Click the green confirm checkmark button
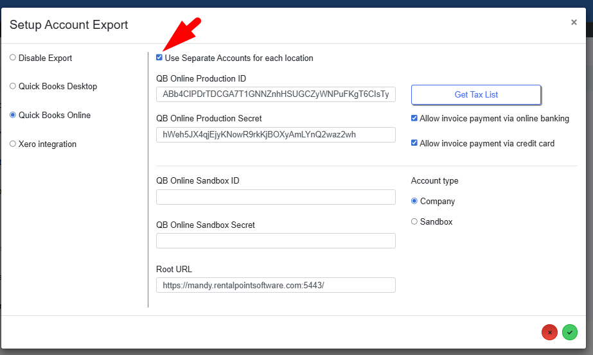Image resolution: width=593 pixels, height=355 pixels. 570,333
